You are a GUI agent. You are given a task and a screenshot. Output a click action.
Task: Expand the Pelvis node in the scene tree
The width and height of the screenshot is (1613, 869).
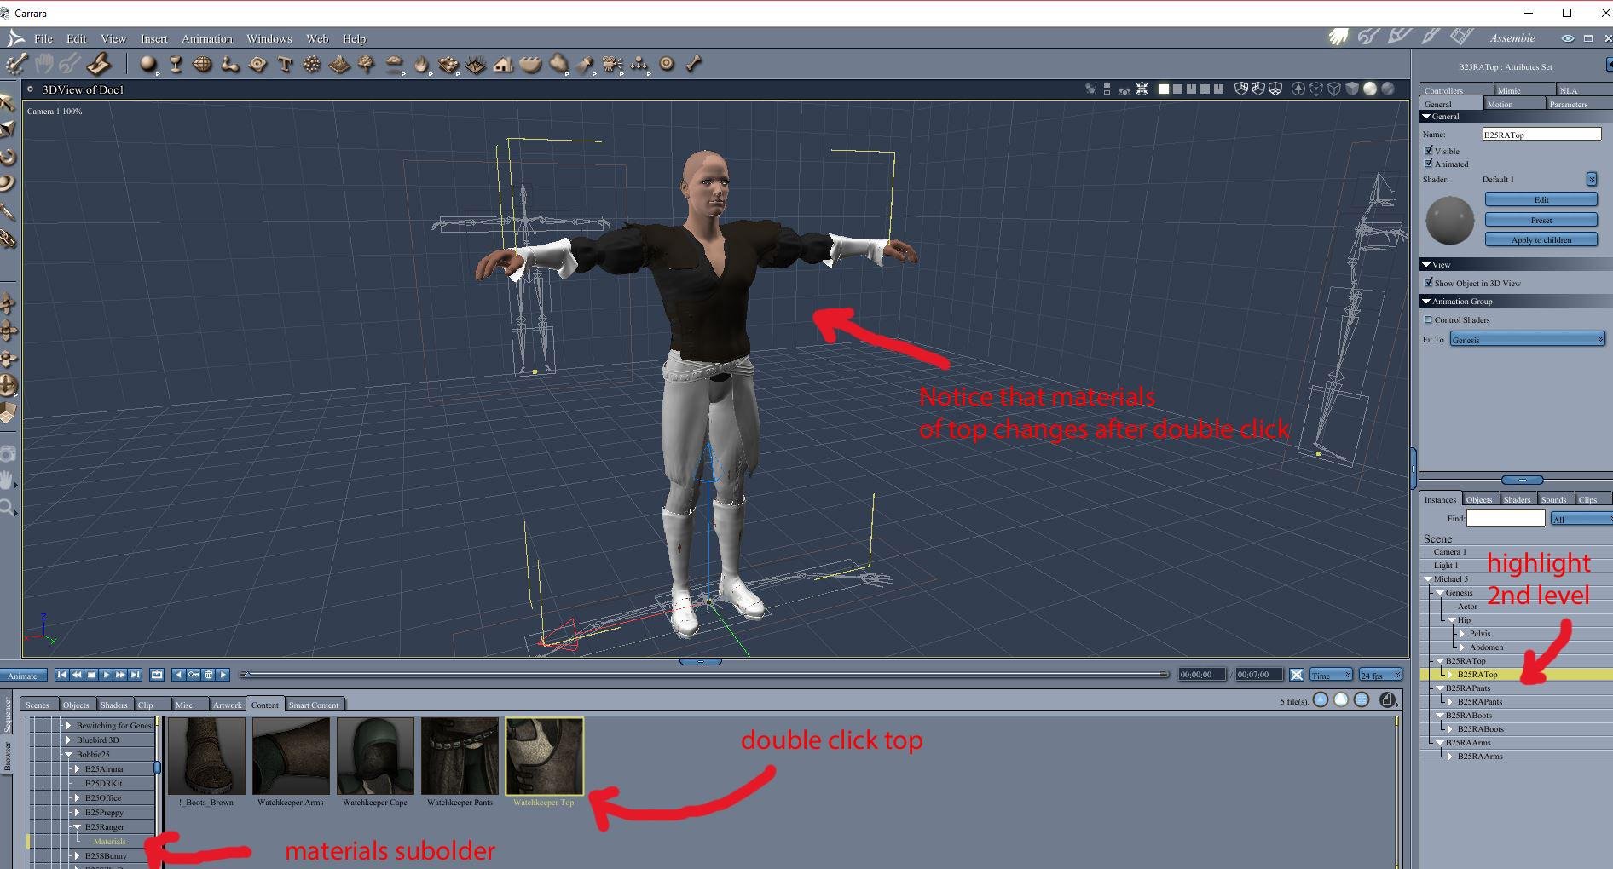pyautogui.click(x=1462, y=634)
